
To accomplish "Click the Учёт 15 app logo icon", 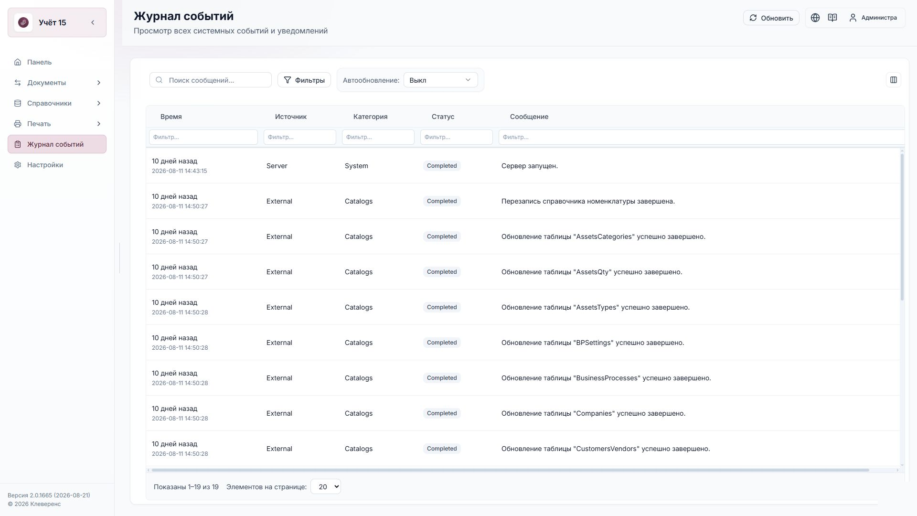I will pos(23,22).
